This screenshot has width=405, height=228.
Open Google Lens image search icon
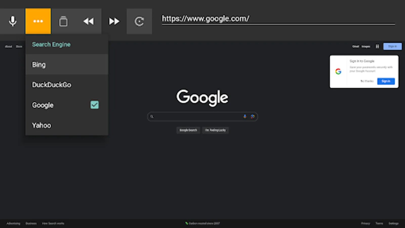[253, 117]
